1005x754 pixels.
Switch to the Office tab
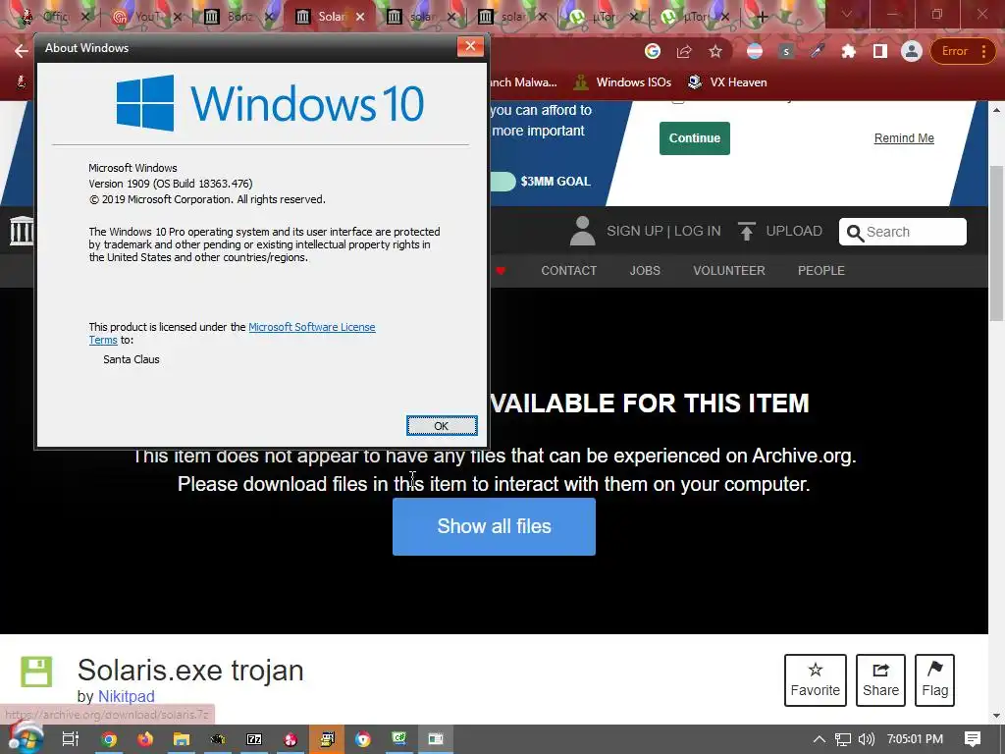(56, 17)
